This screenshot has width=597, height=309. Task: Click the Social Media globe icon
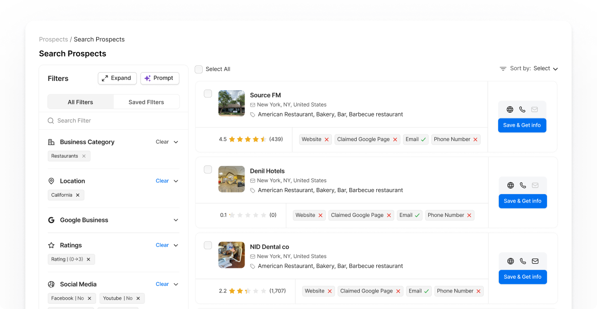pos(51,284)
